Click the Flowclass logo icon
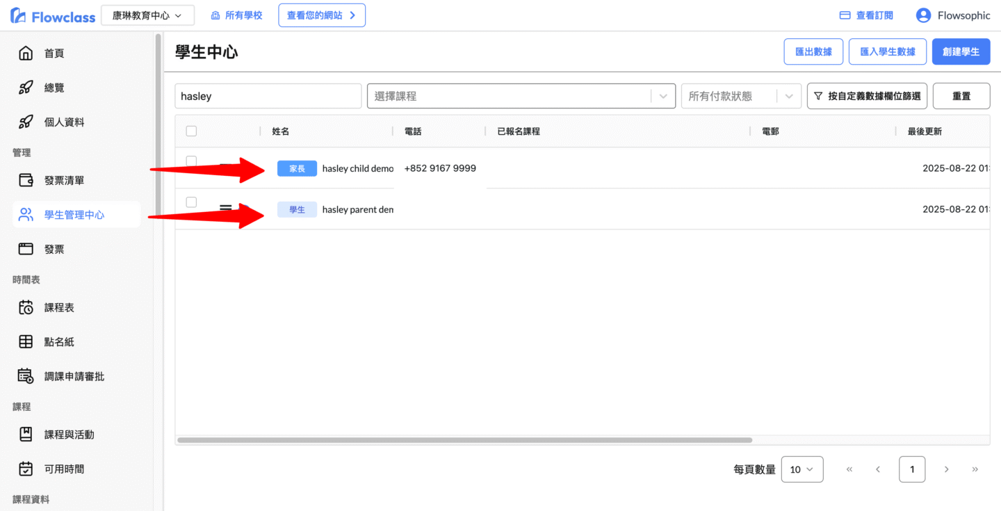The image size is (1001, 511). pos(18,15)
